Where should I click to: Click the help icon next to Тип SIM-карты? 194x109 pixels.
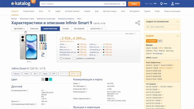85,86
